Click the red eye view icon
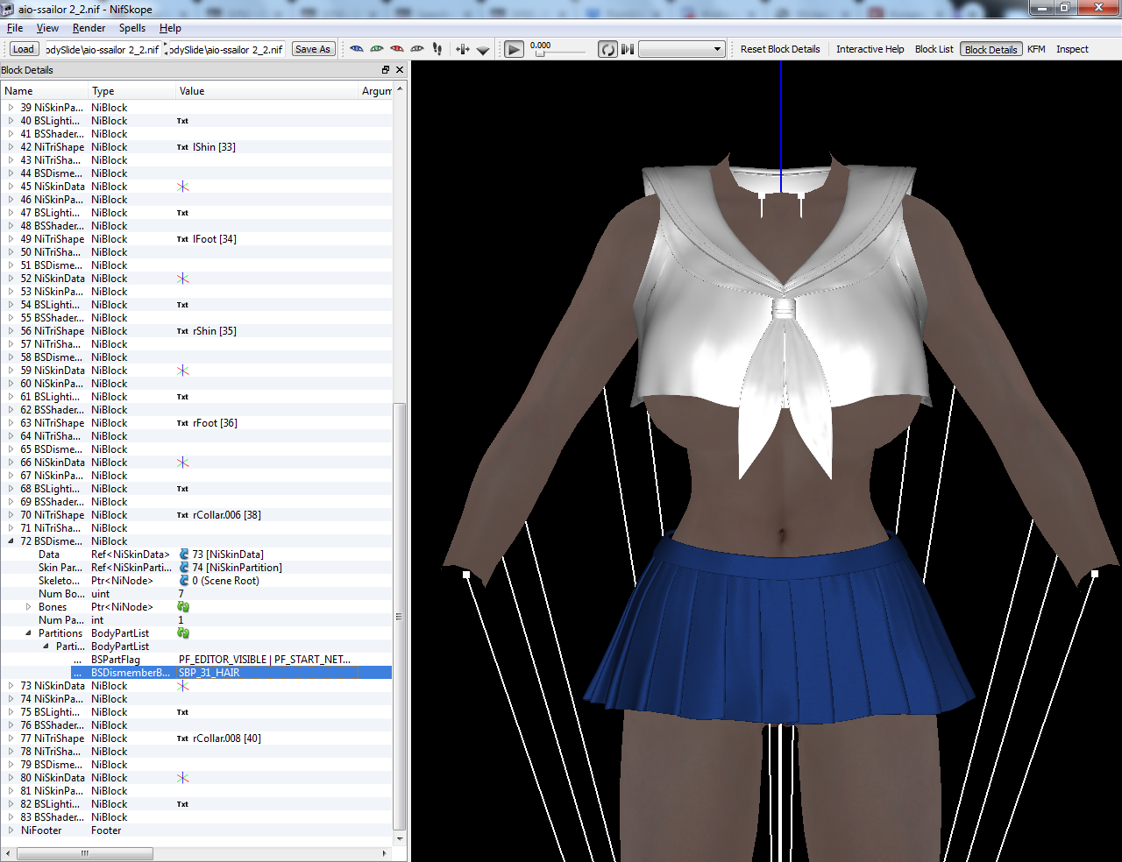The width and height of the screenshot is (1122, 862). 397,49
